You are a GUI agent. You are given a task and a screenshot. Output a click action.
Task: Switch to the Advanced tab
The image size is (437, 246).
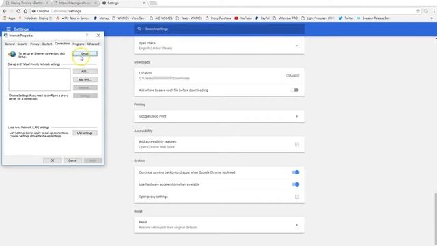point(93,44)
